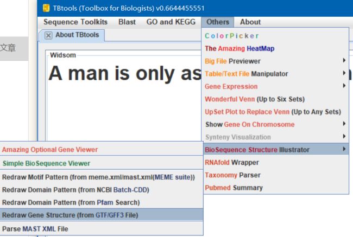The height and width of the screenshot is (237, 353).
Task: Open Taxonomy Parser
Action: (x=275, y=175)
